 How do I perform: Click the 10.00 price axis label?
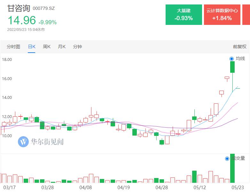7,136
